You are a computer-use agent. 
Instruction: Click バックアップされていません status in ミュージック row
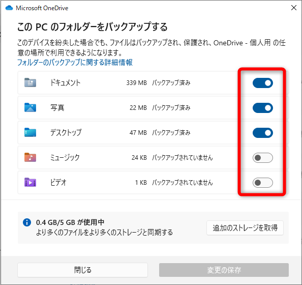pyautogui.click(x=183, y=158)
